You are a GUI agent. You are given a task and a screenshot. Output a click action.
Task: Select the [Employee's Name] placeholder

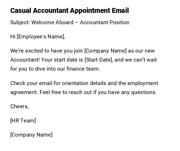coord(41,37)
